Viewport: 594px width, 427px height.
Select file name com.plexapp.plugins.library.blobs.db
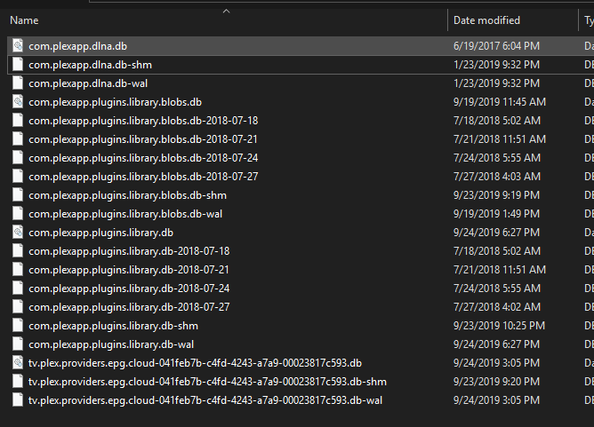tap(116, 102)
